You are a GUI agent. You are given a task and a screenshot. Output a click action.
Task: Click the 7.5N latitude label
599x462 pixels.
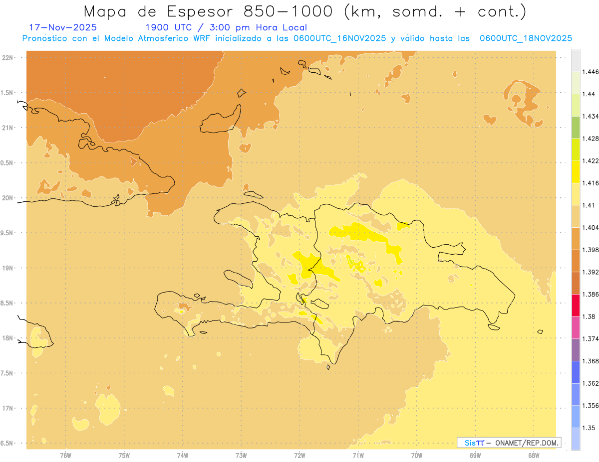click(x=7, y=373)
